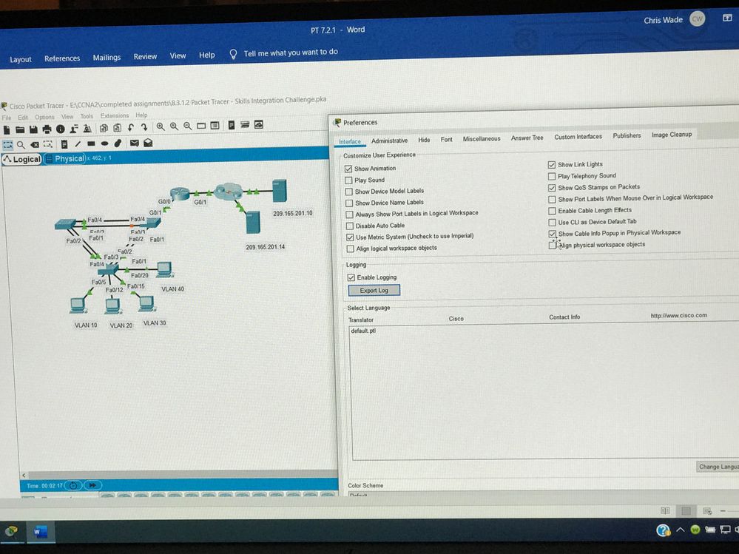Switch Word to Web Layout view

(x=707, y=511)
